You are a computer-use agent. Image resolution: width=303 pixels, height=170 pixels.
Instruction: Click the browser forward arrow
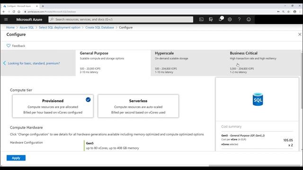[x=9, y=11]
